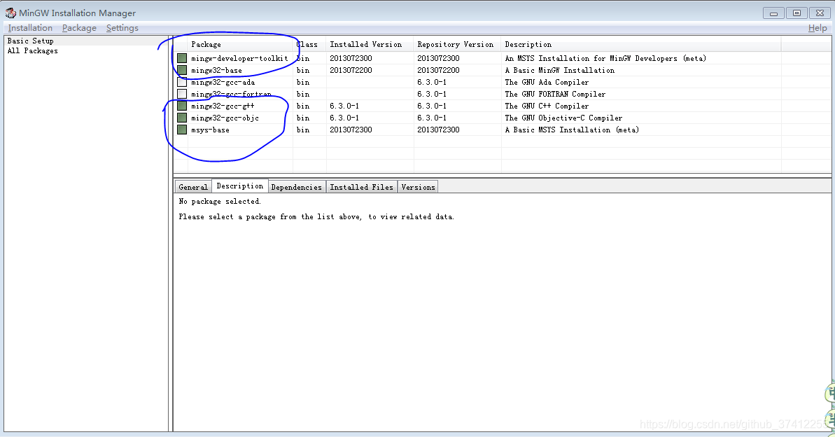Sort by the Class column header

click(309, 44)
